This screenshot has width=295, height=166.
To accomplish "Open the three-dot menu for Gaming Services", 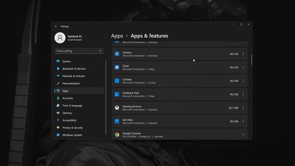I will (x=243, y=107).
